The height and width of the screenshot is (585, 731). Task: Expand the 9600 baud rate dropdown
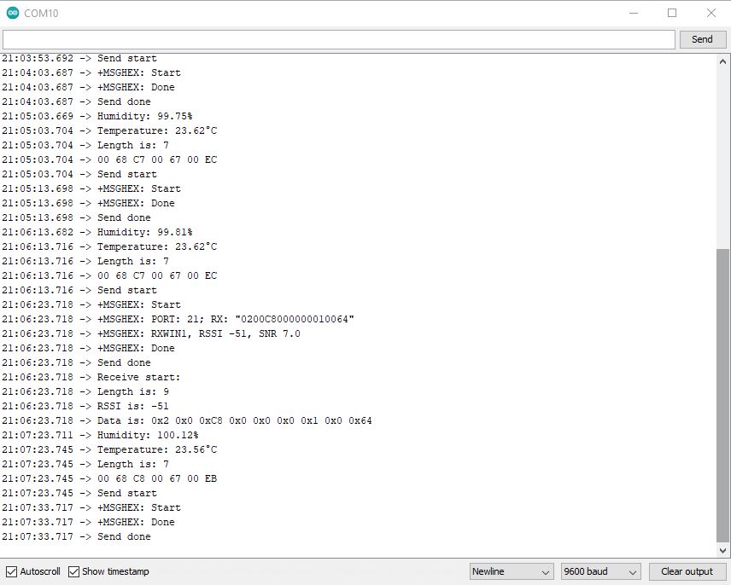600,571
